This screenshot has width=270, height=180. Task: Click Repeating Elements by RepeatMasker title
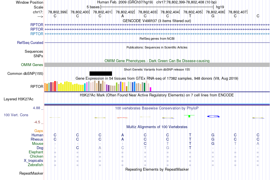pyautogui.click(x=157, y=169)
